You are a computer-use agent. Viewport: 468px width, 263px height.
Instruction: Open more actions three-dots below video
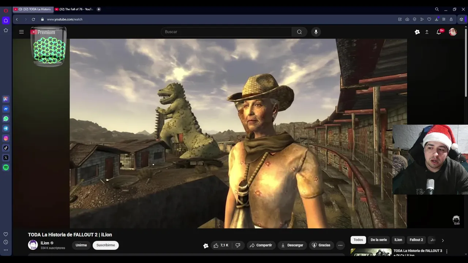340,245
